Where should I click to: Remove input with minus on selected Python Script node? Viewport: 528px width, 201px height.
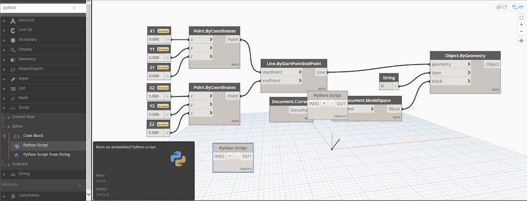237,156
